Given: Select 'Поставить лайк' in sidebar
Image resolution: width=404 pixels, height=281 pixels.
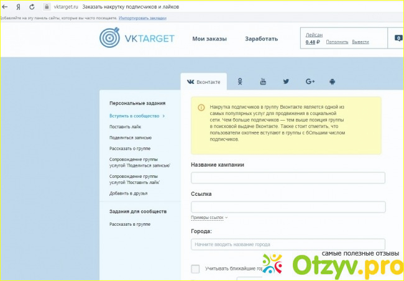Looking at the screenshot, I should tap(126, 127).
